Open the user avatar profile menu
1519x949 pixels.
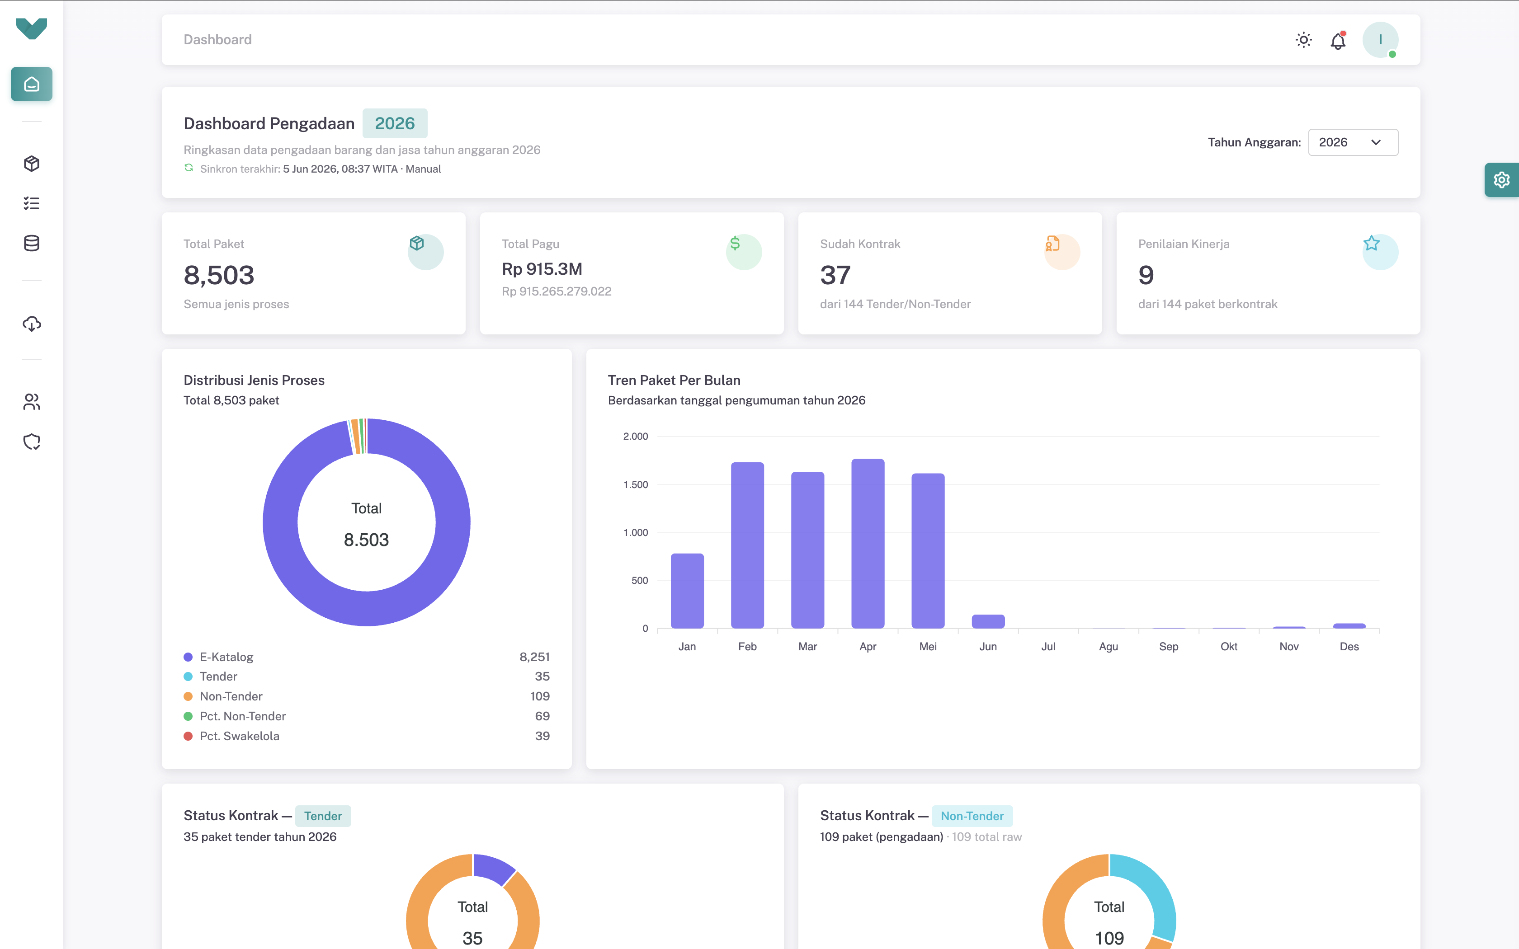[1380, 40]
